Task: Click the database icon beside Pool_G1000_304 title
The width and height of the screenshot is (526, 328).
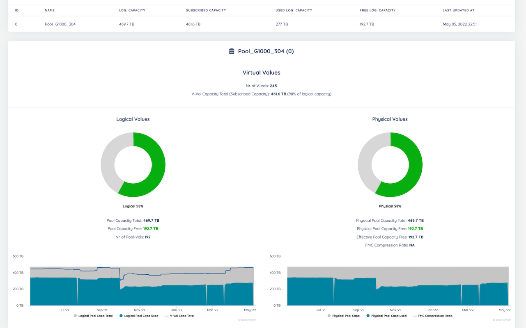Action: (232, 51)
